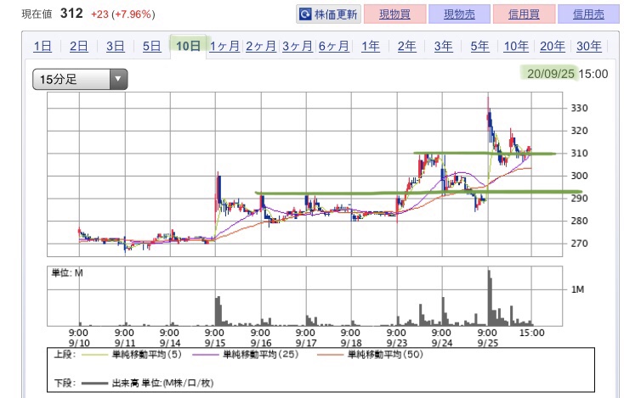Click the 1M volume axis label
This screenshot has height=398, width=624.
pyautogui.click(x=578, y=289)
